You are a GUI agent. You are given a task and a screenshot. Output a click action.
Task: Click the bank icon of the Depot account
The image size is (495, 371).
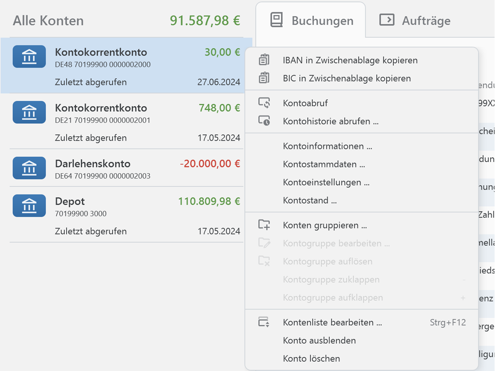pos(29,205)
